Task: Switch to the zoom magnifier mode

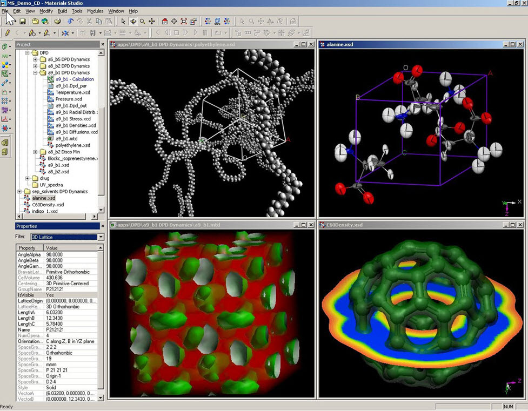Action: coord(142,22)
